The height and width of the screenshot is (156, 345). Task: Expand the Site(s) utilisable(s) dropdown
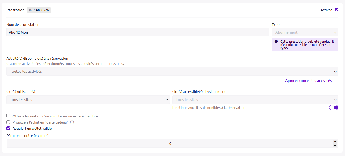(x=88, y=100)
